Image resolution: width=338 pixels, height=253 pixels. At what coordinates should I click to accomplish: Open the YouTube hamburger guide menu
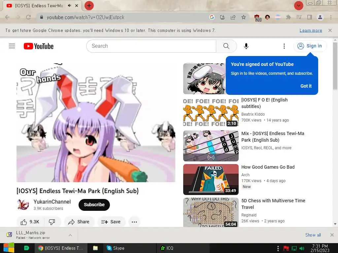click(12, 46)
